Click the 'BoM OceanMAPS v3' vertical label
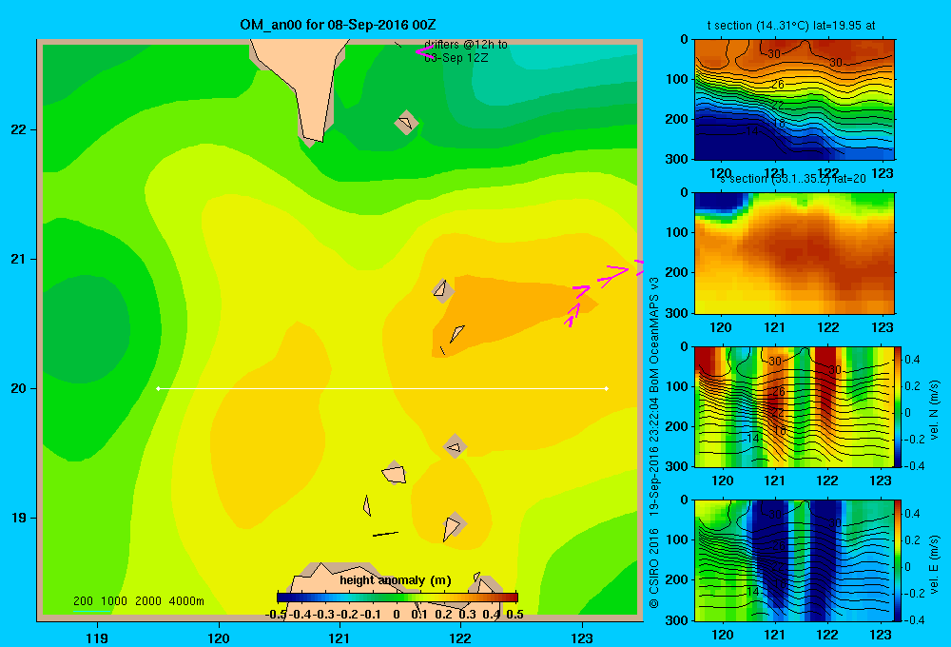This screenshot has width=951, height=647. 654,334
